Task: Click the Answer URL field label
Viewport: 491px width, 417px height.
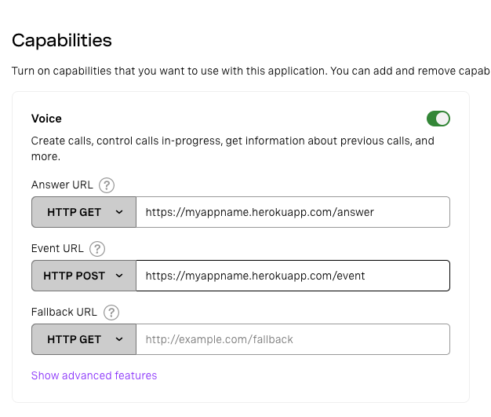Action: coord(62,185)
